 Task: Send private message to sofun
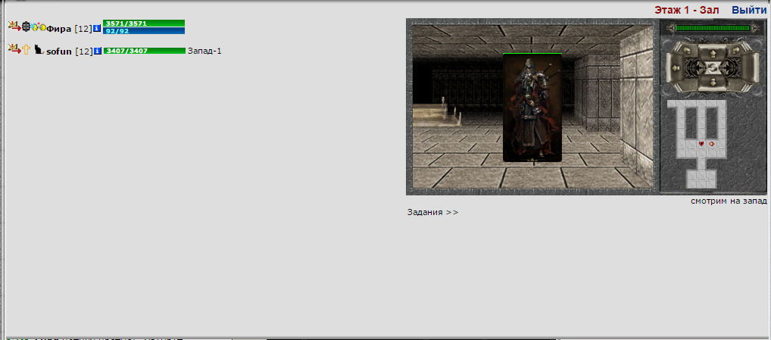tap(14, 49)
